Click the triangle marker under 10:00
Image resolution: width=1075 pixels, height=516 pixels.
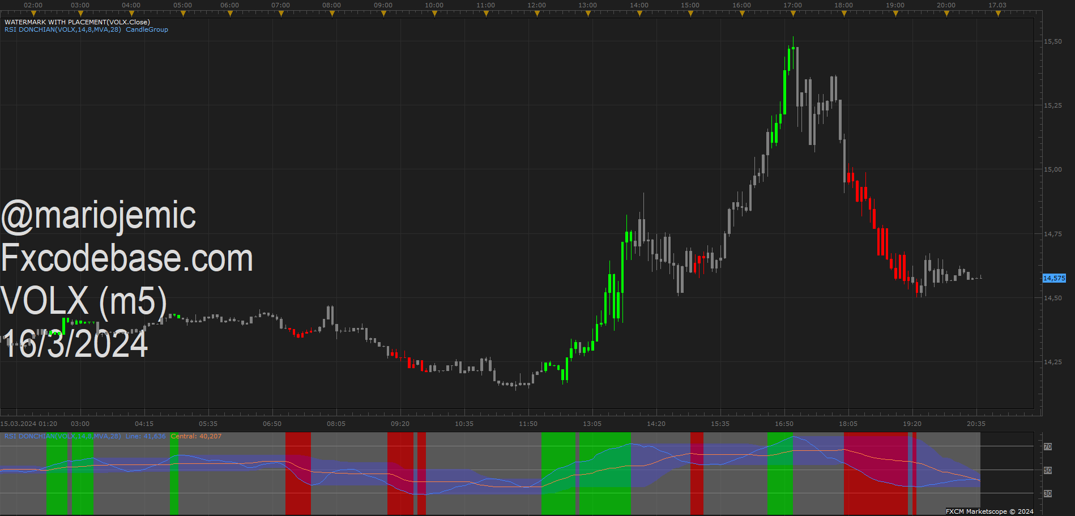(x=434, y=14)
